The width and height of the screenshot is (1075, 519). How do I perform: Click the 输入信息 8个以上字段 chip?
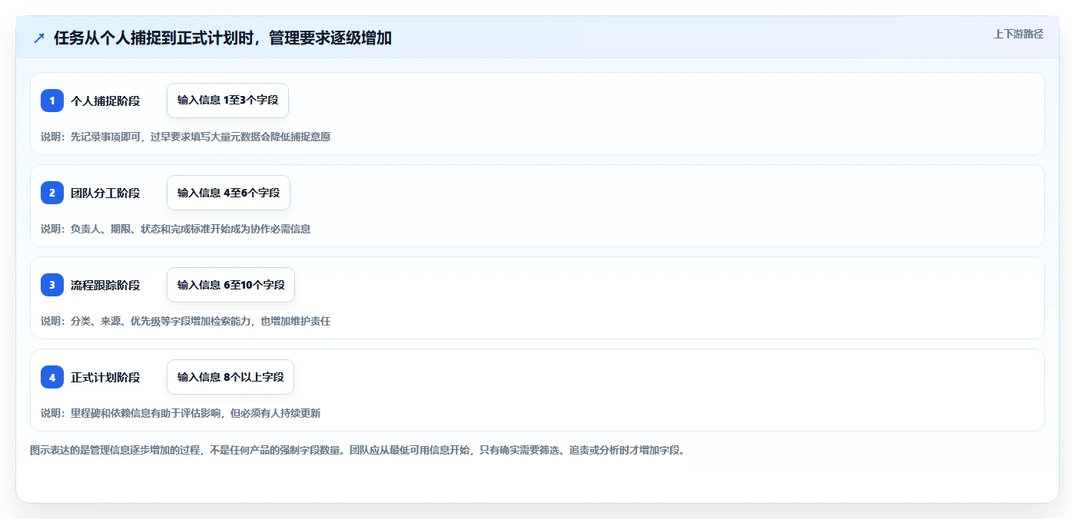(x=231, y=377)
